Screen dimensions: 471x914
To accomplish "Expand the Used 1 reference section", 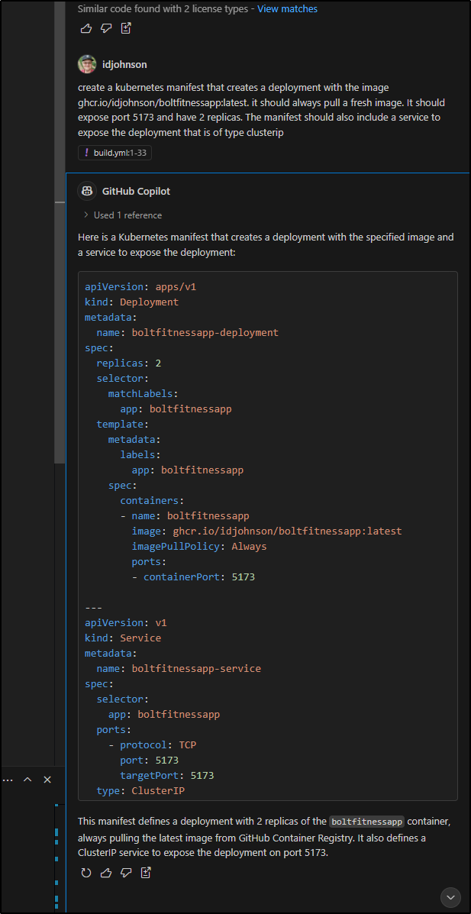I will tap(123, 215).
